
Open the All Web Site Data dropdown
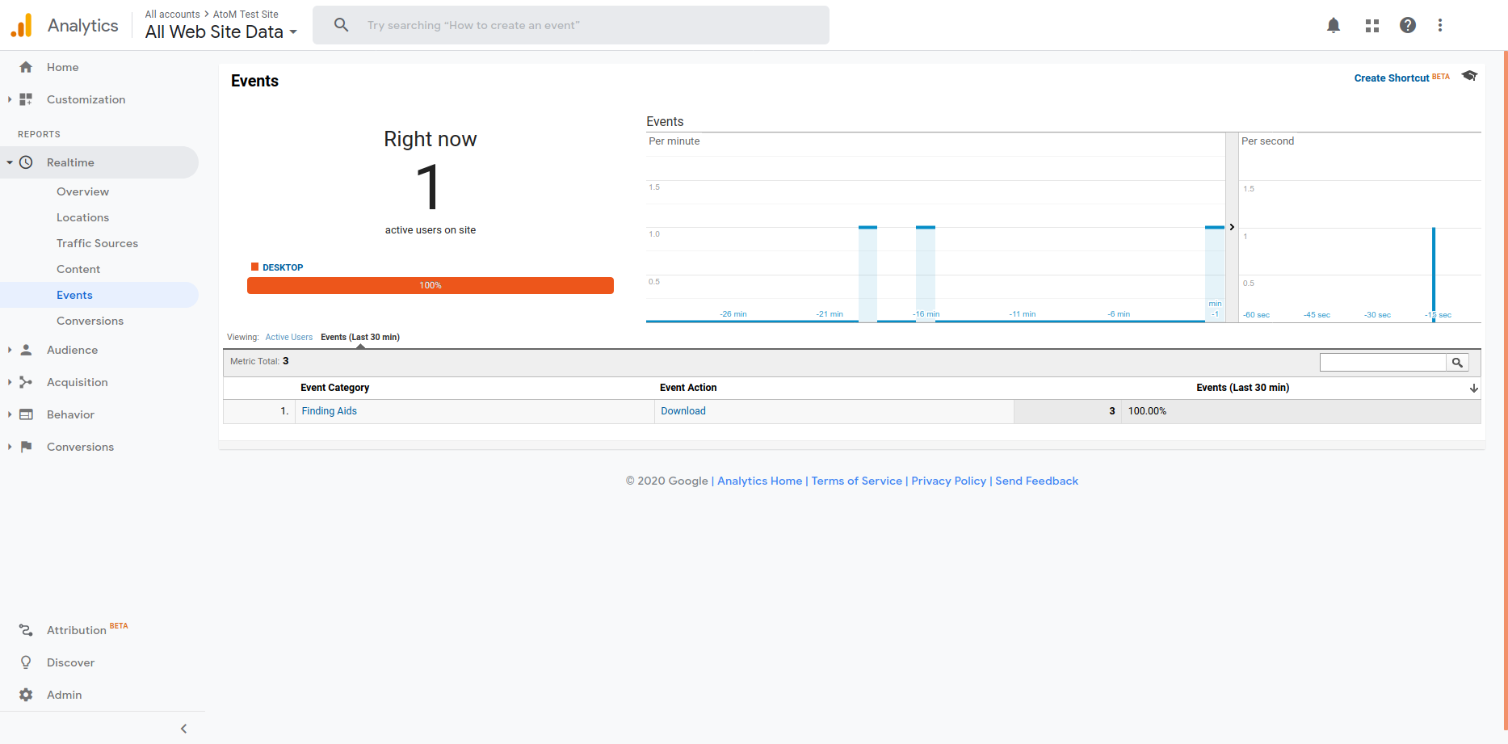pos(221,32)
